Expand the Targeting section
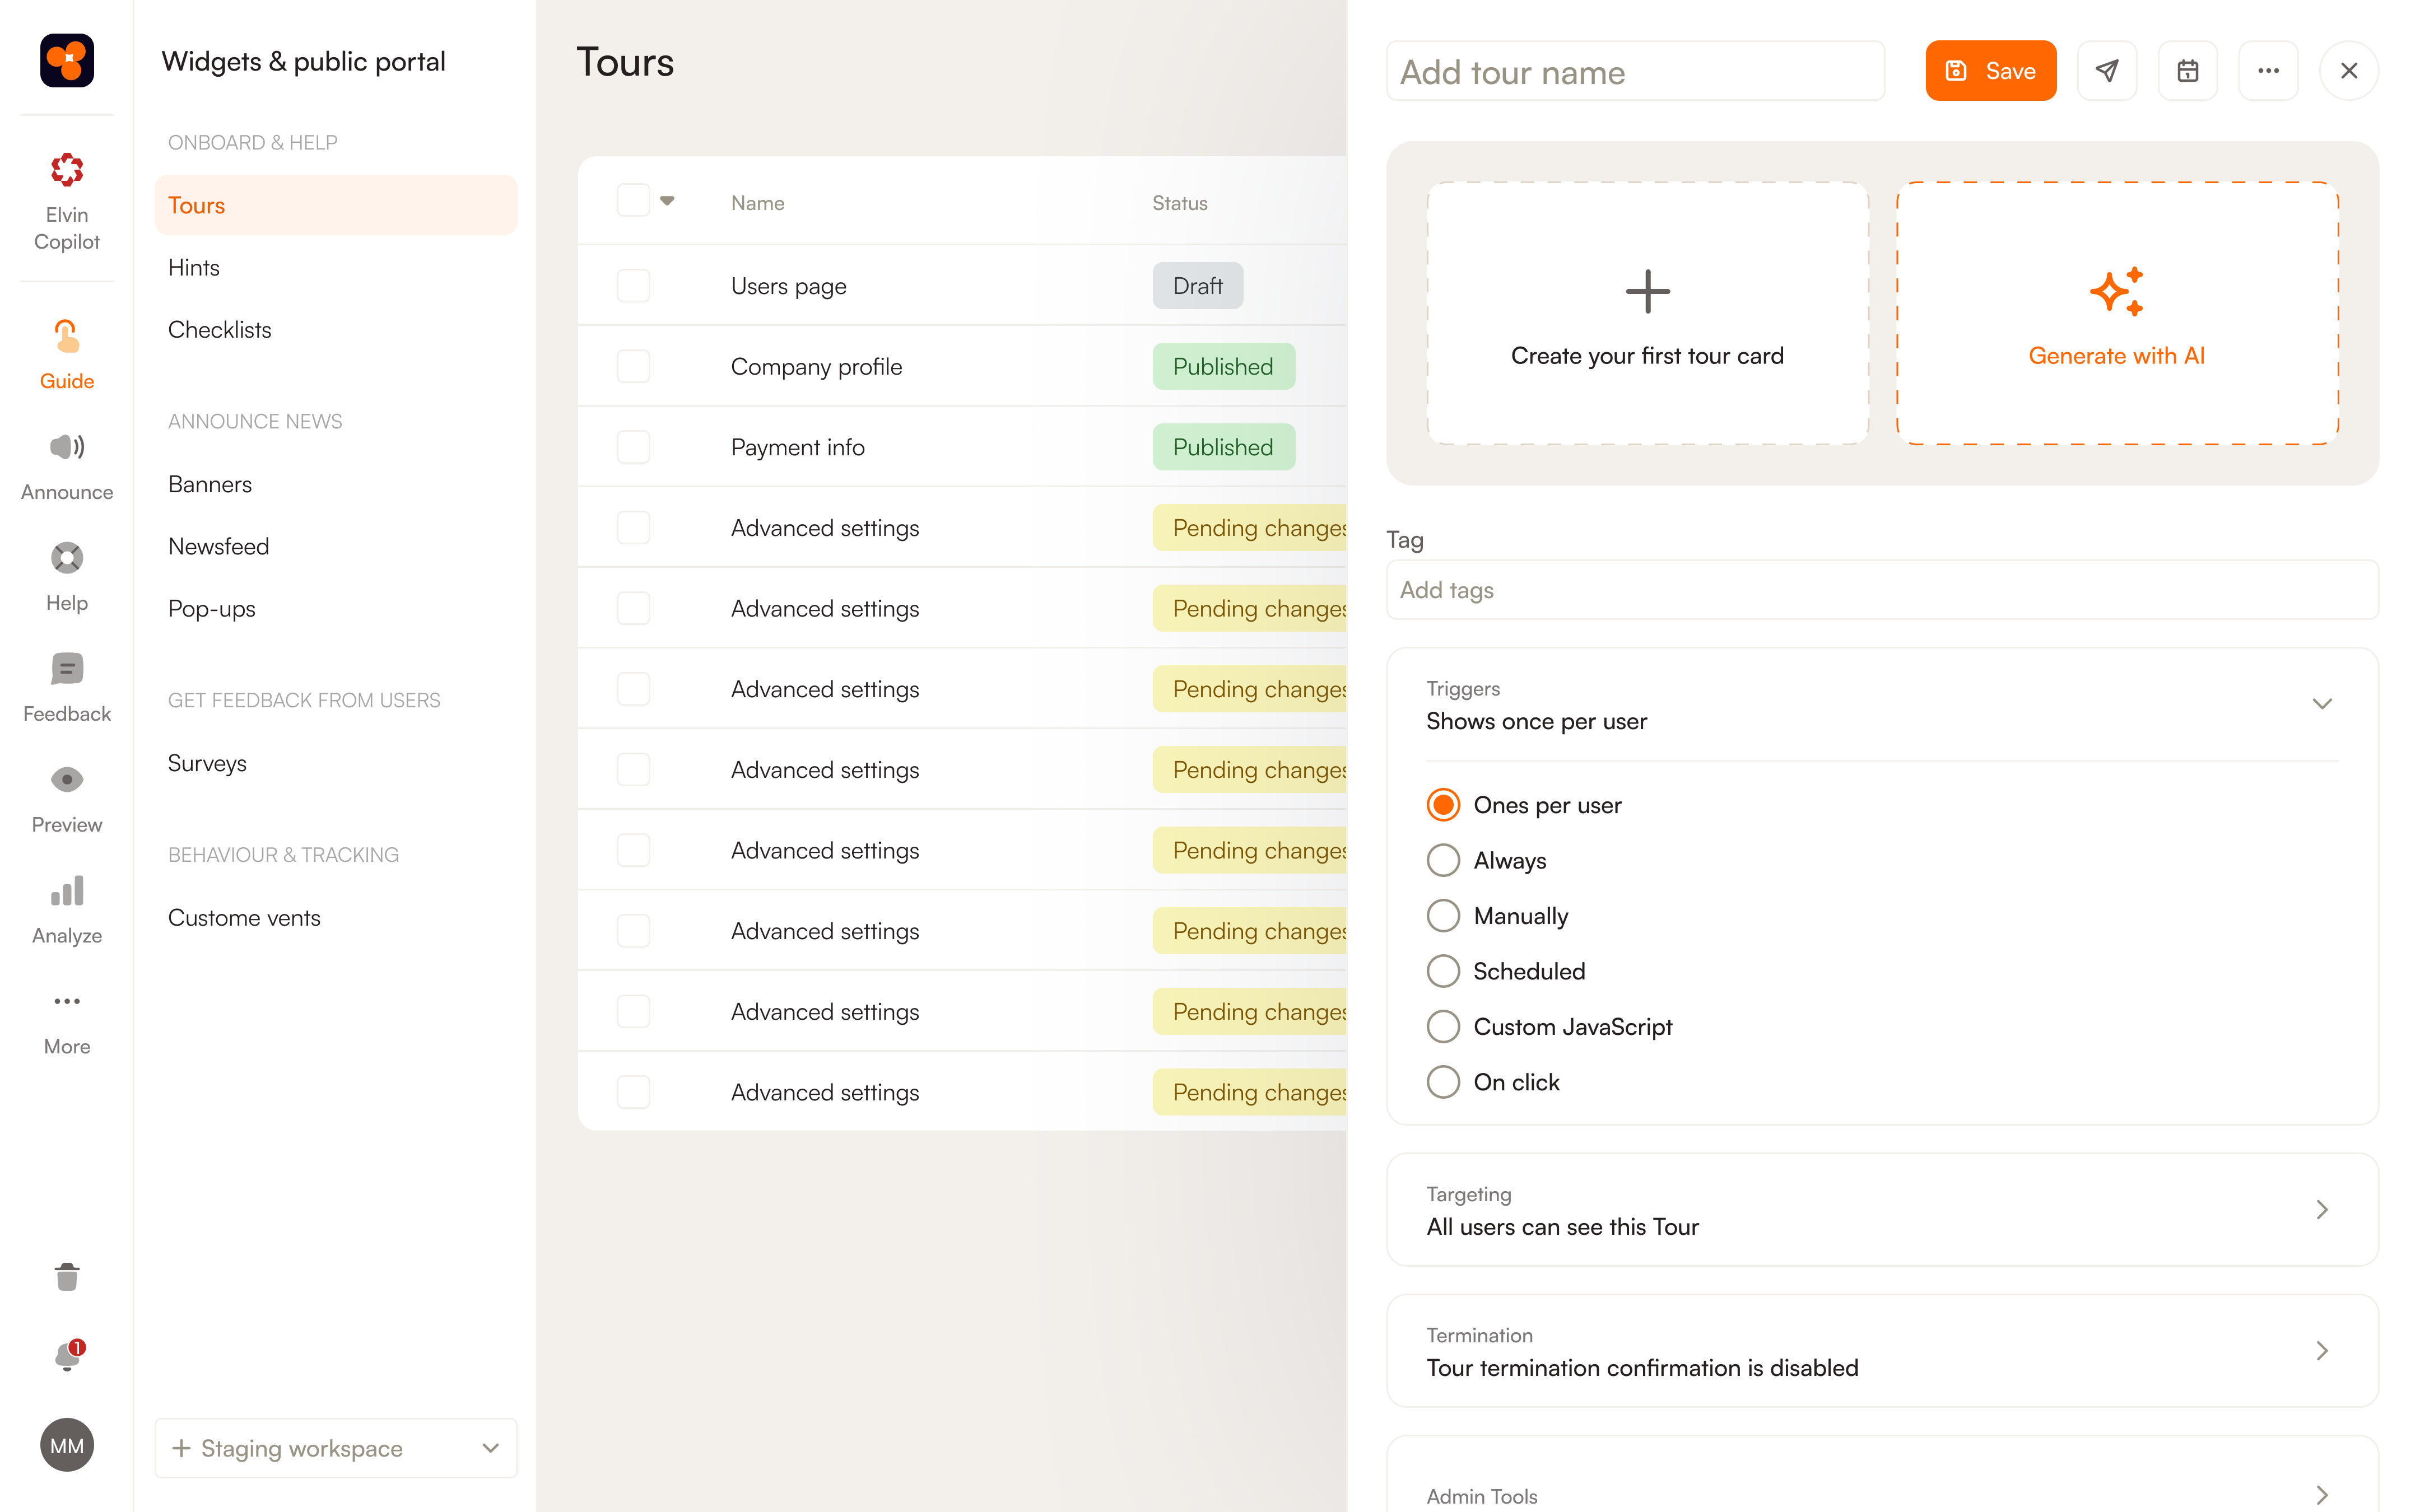 coord(2322,1210)
